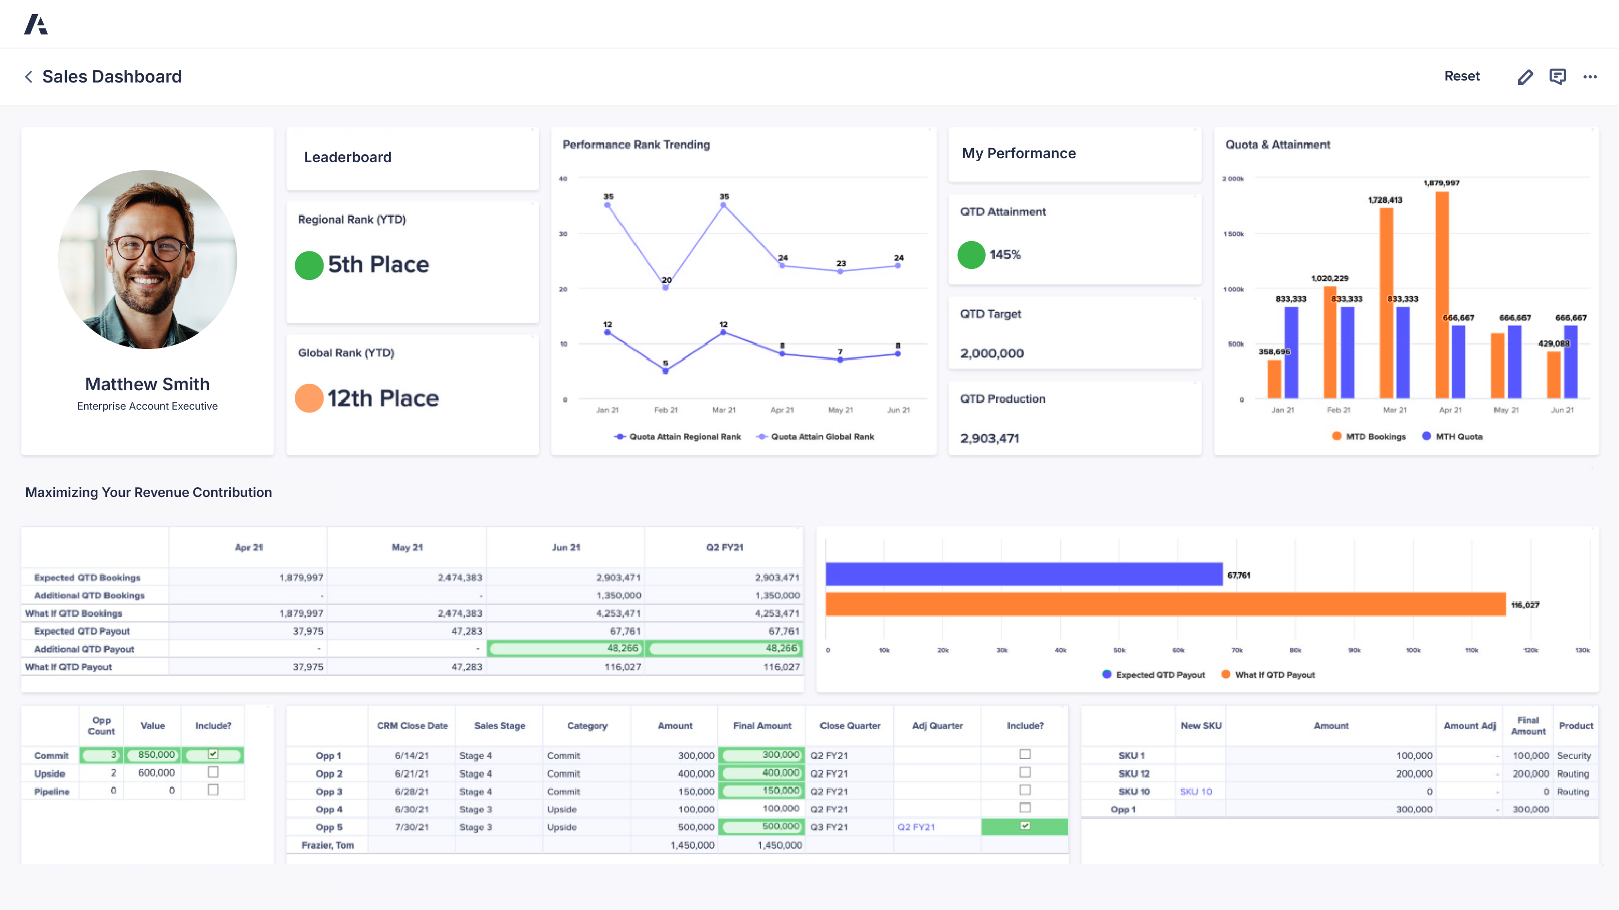The width and height of the screenshot is (1619, 910).
Task: Uncheck the Commit row Include checkbox
Action: click(213, 754)
